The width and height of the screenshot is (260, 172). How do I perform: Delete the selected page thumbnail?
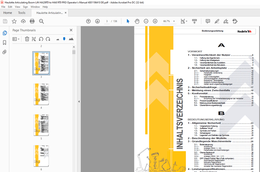[27, 39]
